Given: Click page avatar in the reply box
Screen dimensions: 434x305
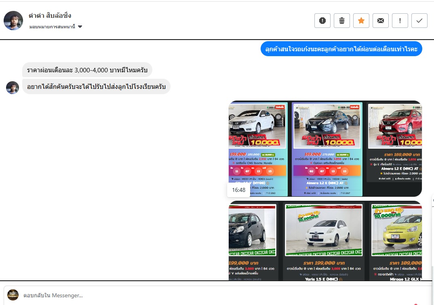Looking at the screenshot, I should (13, 295).
